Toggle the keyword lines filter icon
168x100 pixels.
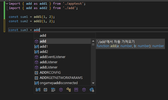53,90
